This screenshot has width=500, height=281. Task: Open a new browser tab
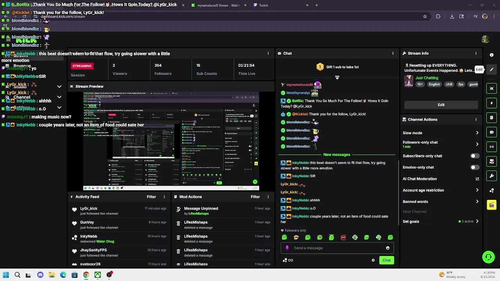click(316, 5)
